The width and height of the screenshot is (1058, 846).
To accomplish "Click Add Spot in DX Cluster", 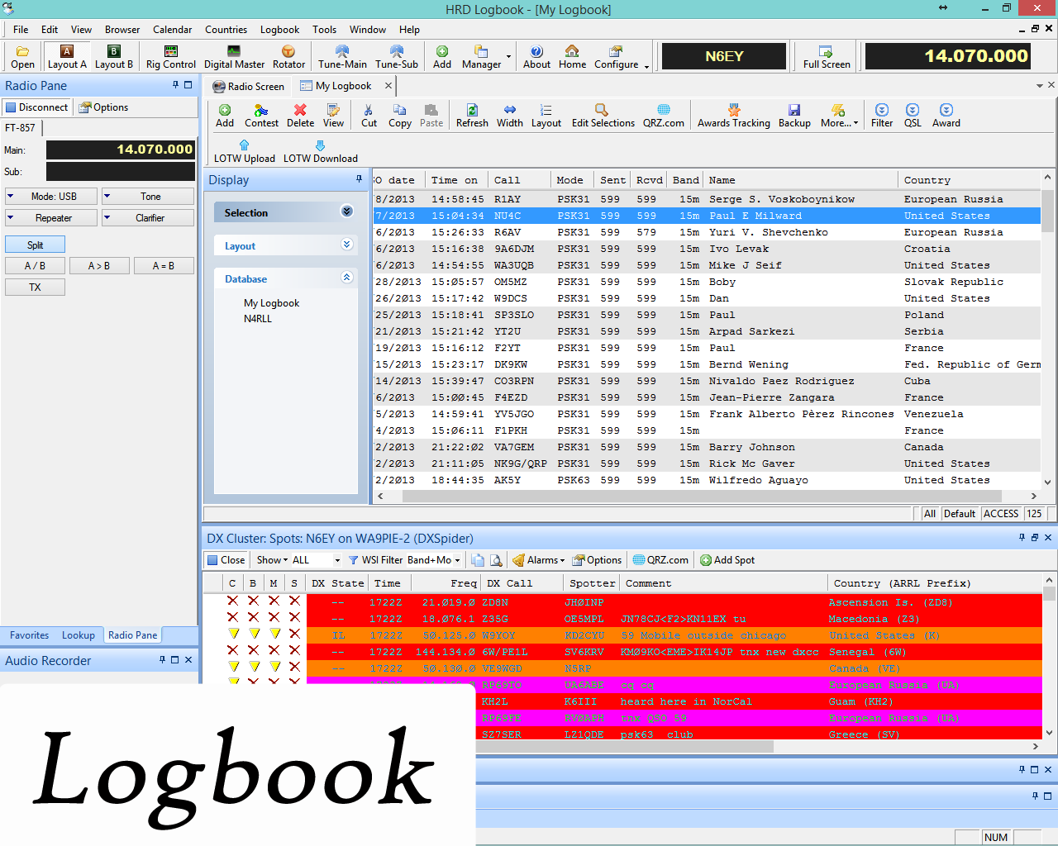I will click(727, 560).
